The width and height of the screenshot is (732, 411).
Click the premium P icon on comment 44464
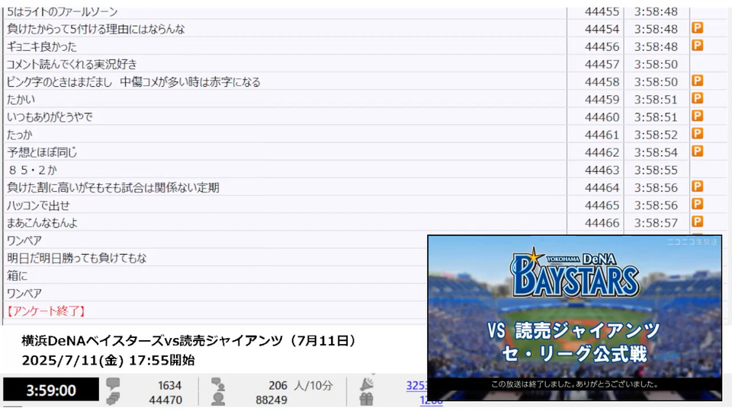pos(698,187)
